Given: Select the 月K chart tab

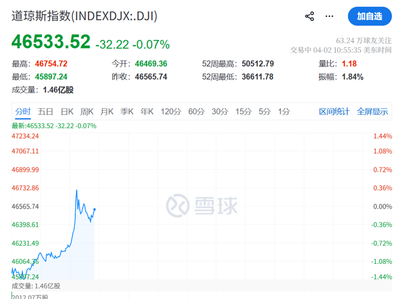Looking at the screenshot, I should [107, 112].
